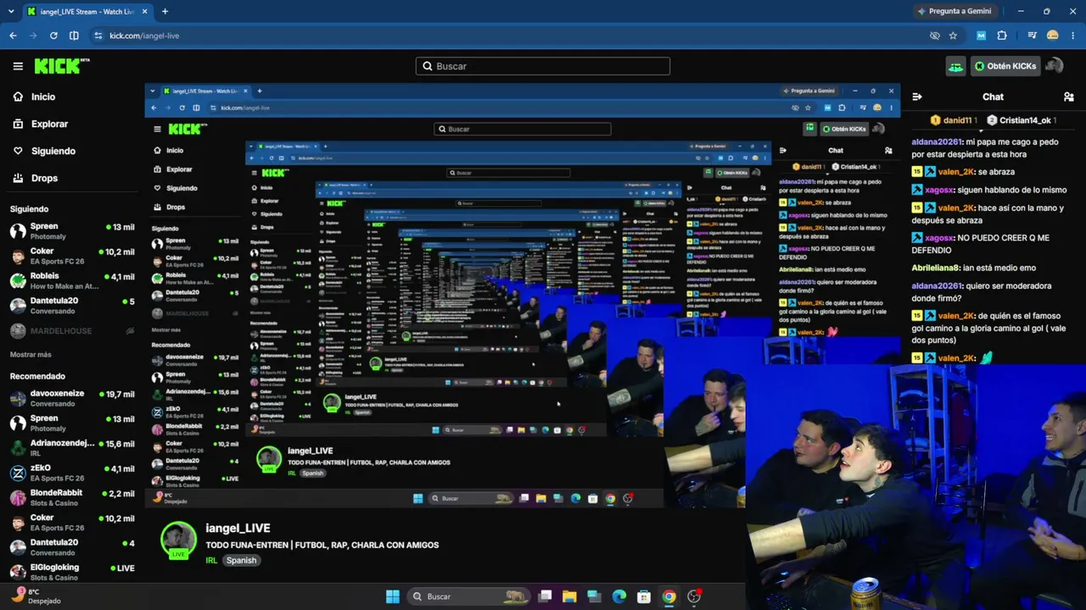The height and width of the screenshot is (610, 1086).
Task: Click the danid11 name atop the chat
Action: pyautogui.click(x=957, y=120)
